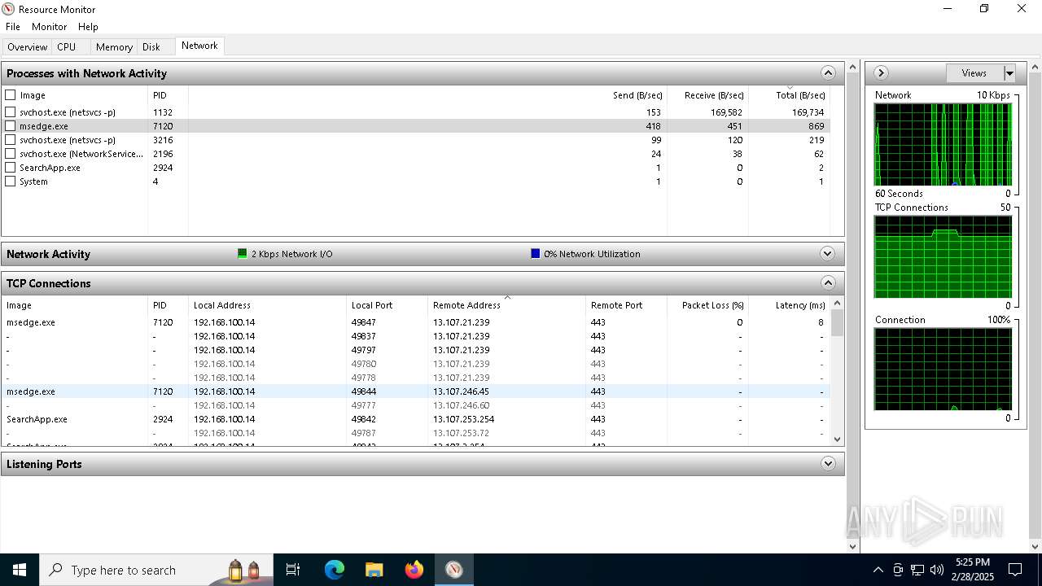The width and height of the screenshot is (1042, 586).
Task: Click blue Network Utilization legend square
Action: (535, 253)
